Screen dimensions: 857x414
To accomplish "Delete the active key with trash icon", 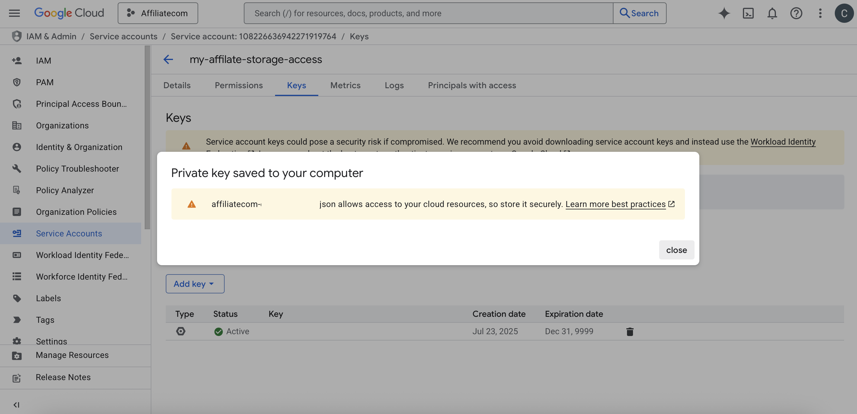I will pos(630,331).
